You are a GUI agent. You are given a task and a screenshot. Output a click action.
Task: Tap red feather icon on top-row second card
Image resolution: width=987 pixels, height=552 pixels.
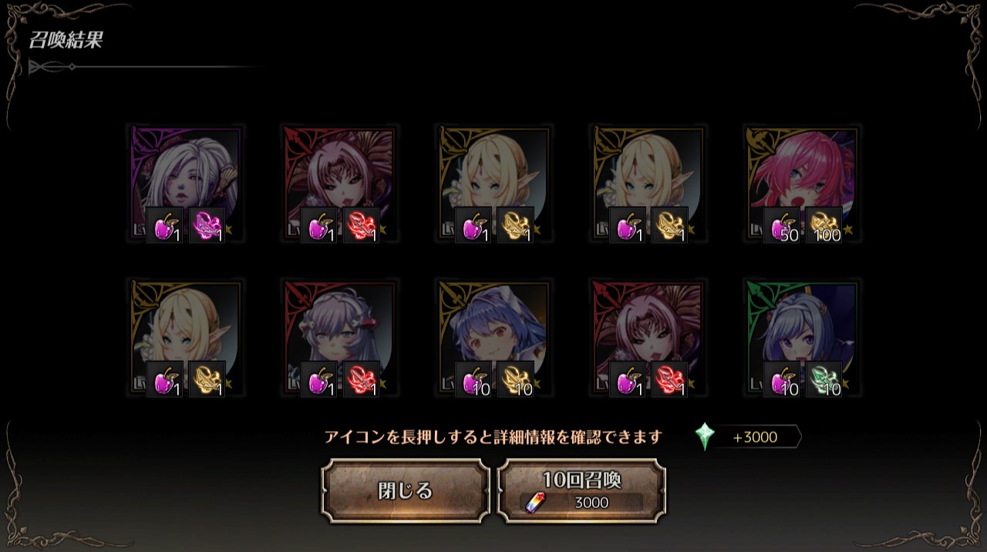pyautogui.click(x=361, y=225)
